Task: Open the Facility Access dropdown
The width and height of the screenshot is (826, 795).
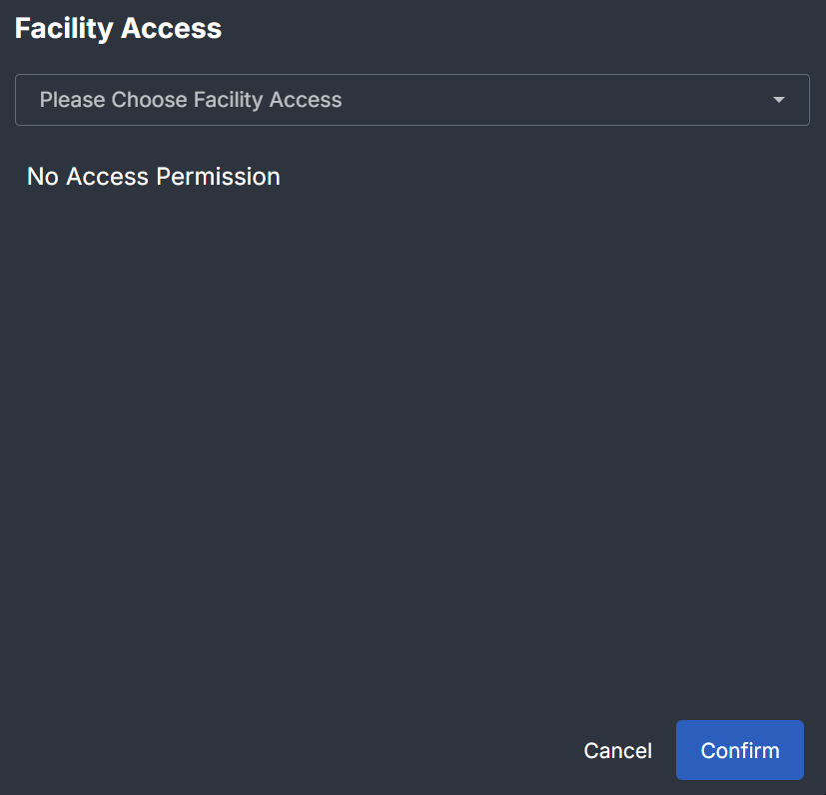Action: pyautogui.click(x=412, y=100)
